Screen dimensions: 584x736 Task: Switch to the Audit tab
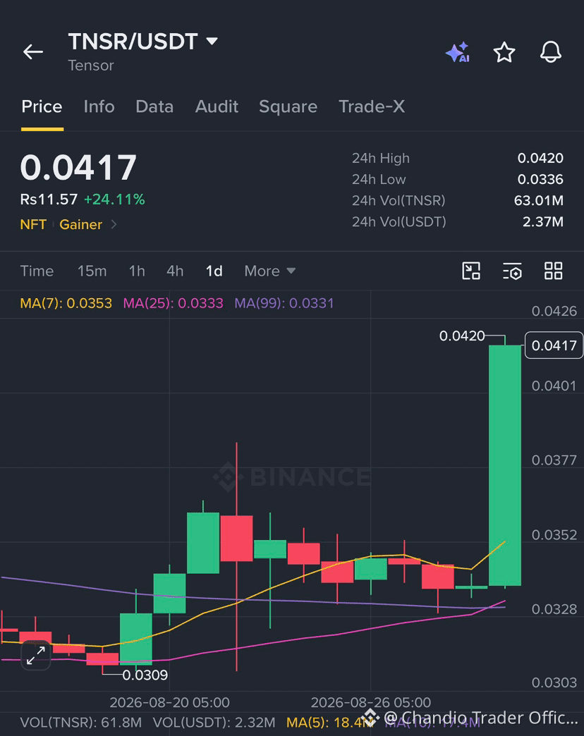217,106
